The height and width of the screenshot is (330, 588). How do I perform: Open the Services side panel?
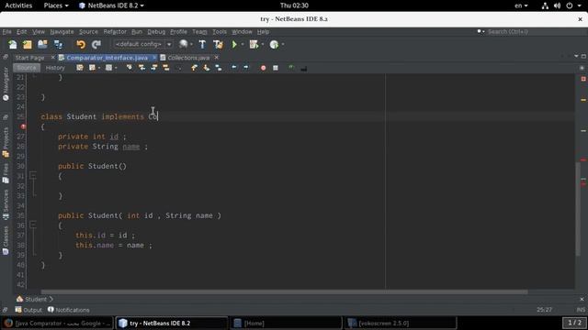click(6, 204)
